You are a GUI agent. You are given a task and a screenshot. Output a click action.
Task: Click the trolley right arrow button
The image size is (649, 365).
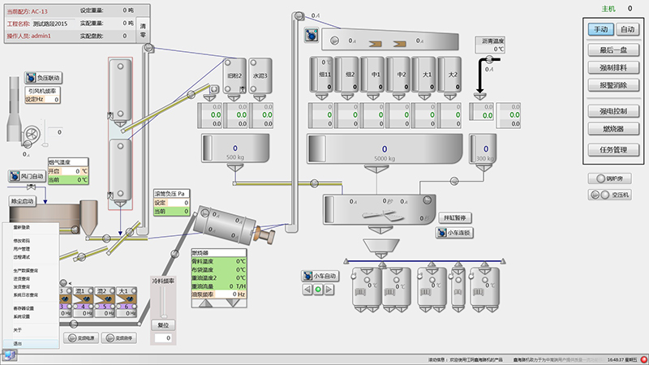pyautogui.click(x=329, y=290)
